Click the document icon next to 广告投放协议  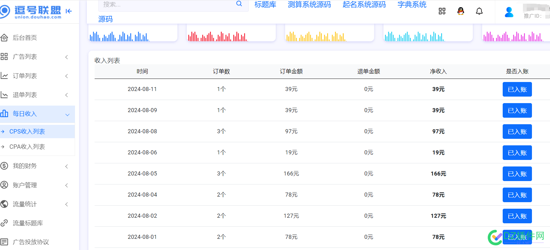click(x=4, y=242)
